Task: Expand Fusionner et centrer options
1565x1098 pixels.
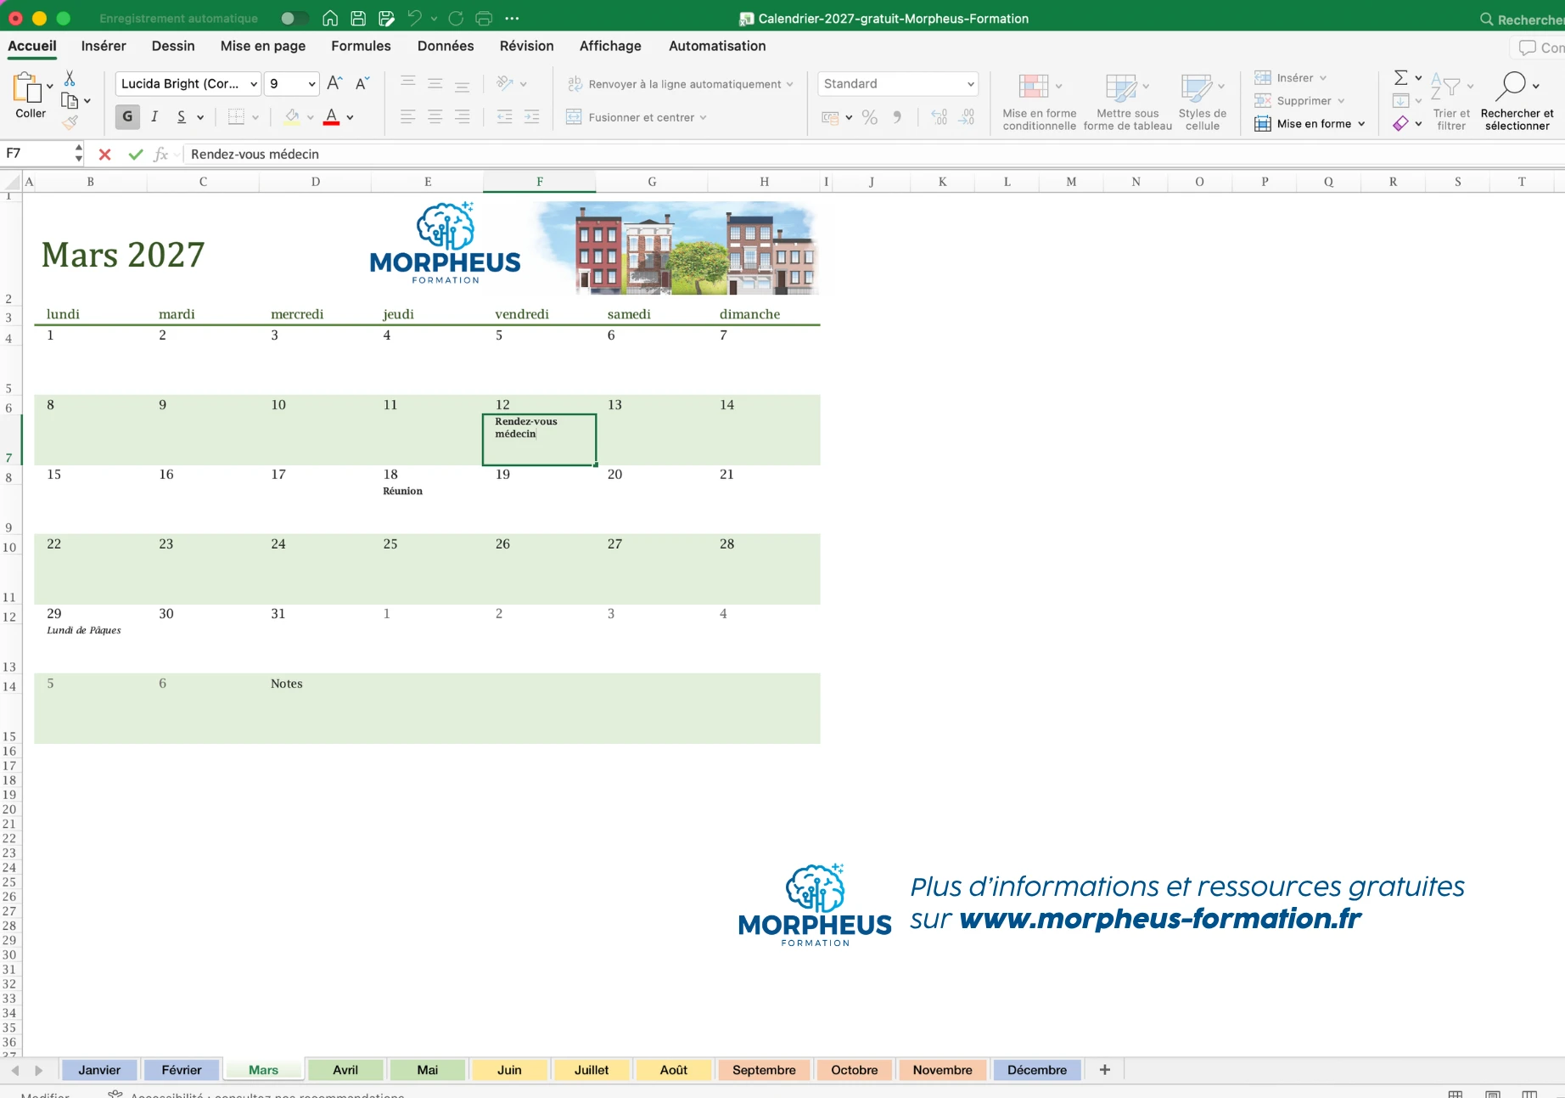Action: point(704,118)
